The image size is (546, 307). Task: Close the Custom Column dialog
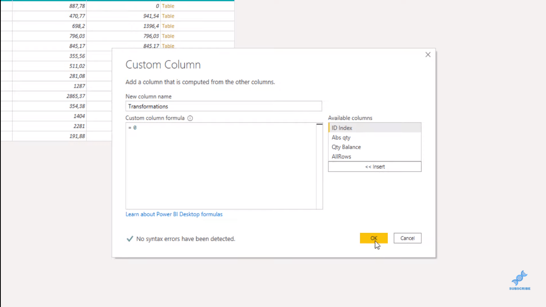coord(428,55)
